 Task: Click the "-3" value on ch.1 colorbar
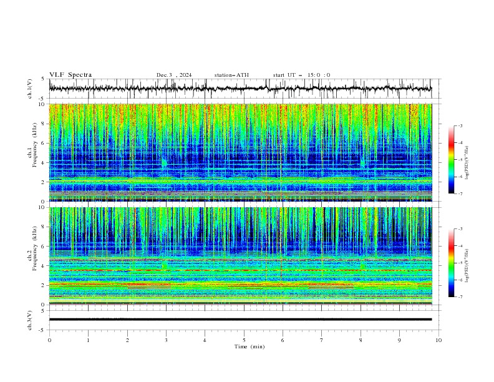pos(460,125)
